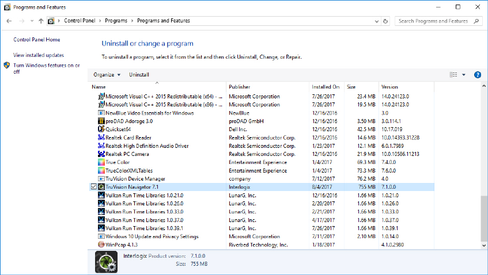Screen dimensions: 488x275
Task: Open the Organize dropdown menu
Action: 107,75
